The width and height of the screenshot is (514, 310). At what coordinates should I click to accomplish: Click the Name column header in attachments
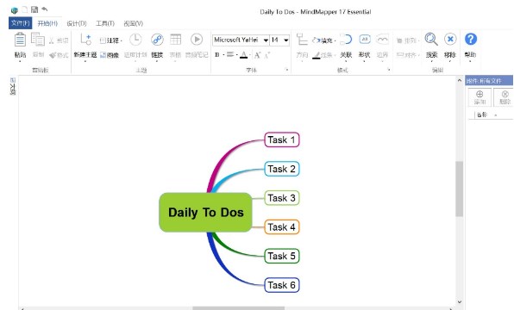[x=482, y=115]
